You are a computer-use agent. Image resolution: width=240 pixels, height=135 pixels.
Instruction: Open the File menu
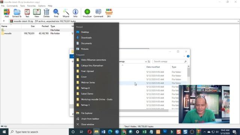(x=3, y=6)
